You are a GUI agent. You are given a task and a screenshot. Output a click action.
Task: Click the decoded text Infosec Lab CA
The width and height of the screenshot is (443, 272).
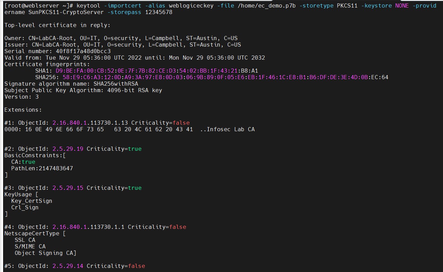tap(230, 129)
